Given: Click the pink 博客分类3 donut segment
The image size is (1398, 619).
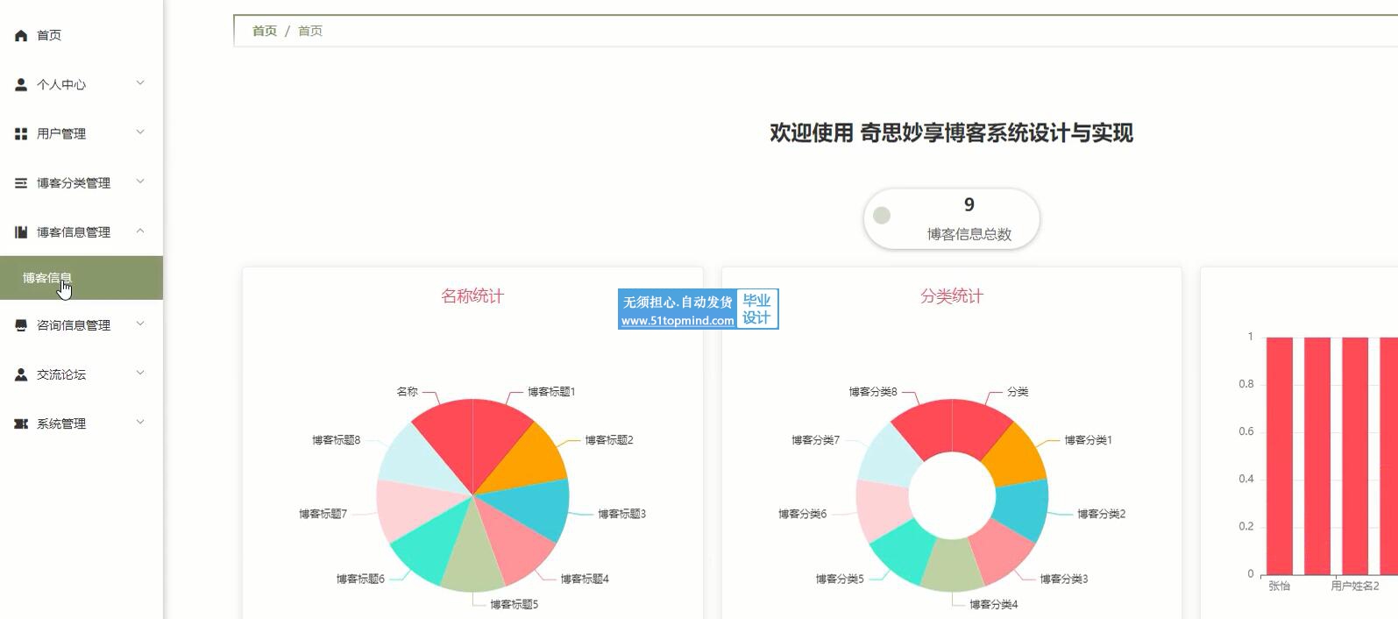Looking at the screenshot, I should 997,553.
